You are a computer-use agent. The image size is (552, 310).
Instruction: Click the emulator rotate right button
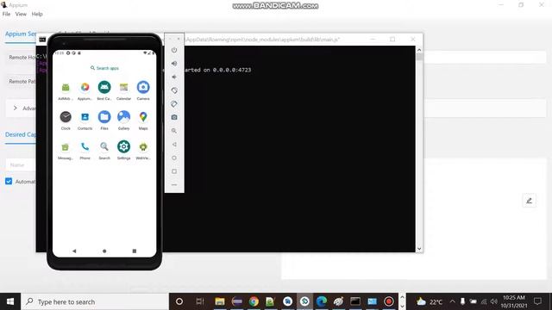174,103
